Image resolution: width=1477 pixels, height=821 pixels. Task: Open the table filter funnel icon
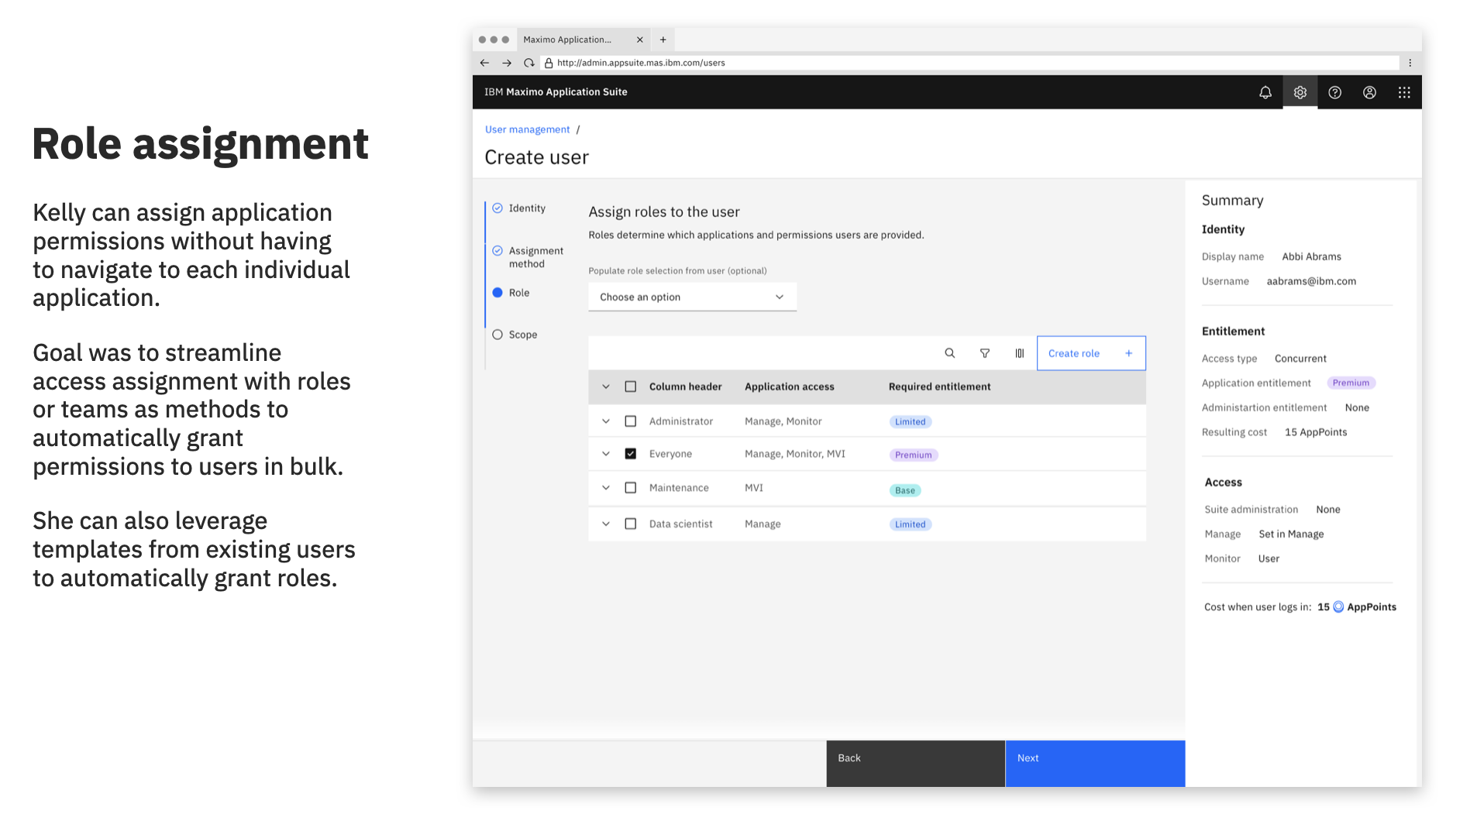[984, 353]
